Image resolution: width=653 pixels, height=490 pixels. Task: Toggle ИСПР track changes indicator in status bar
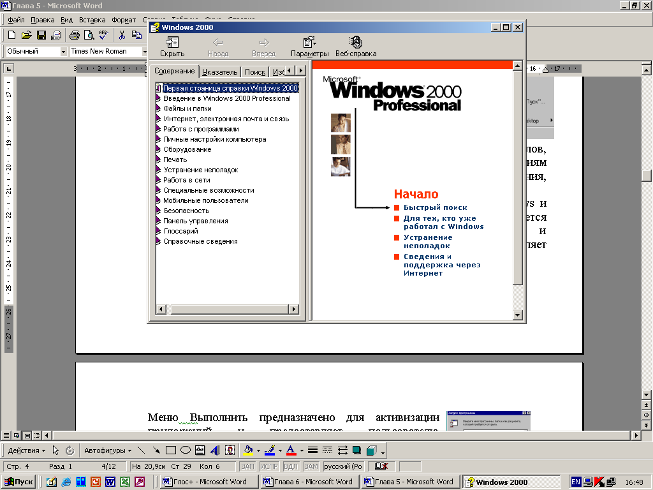[x=268, y=466]
